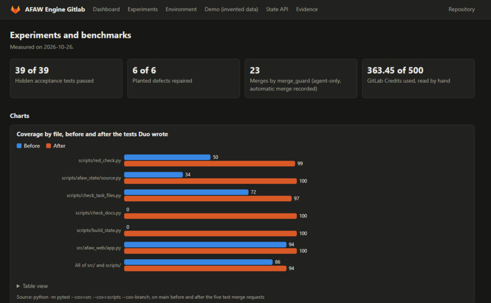Click the blue bar for scripts/check_task_files.py

click(186, 192)
